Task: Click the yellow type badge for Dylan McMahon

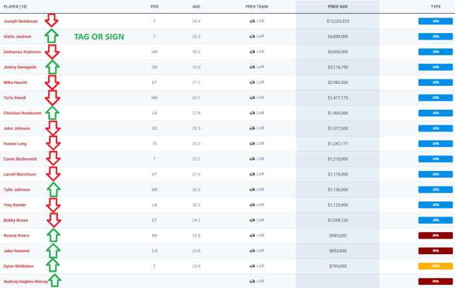Action: click(x=435, y=265)
